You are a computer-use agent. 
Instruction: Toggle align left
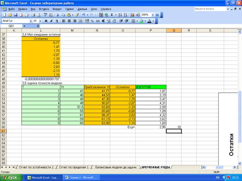pyautogui.click(x=64, y=21)
